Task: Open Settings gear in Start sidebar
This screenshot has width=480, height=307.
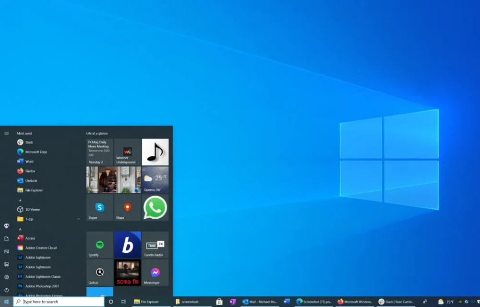Action: point(6,277)
